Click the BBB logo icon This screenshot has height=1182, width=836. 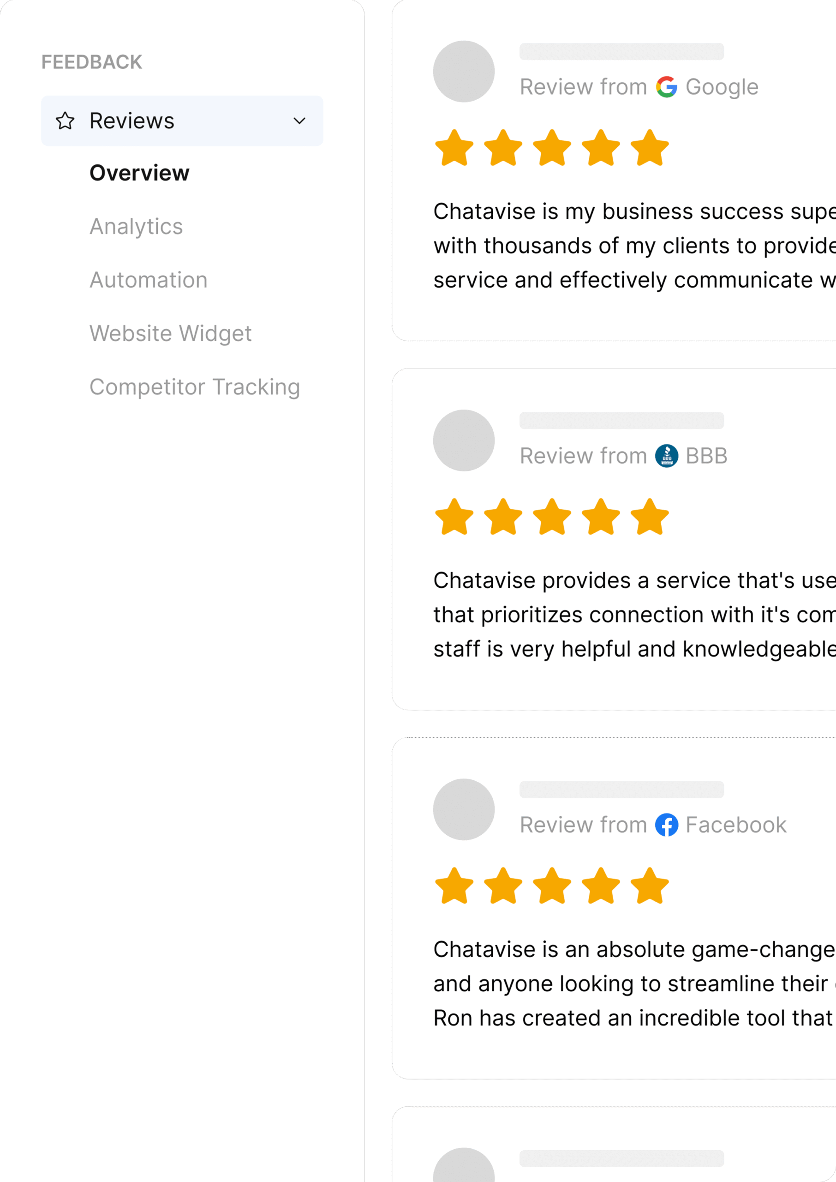coord(666,456)
